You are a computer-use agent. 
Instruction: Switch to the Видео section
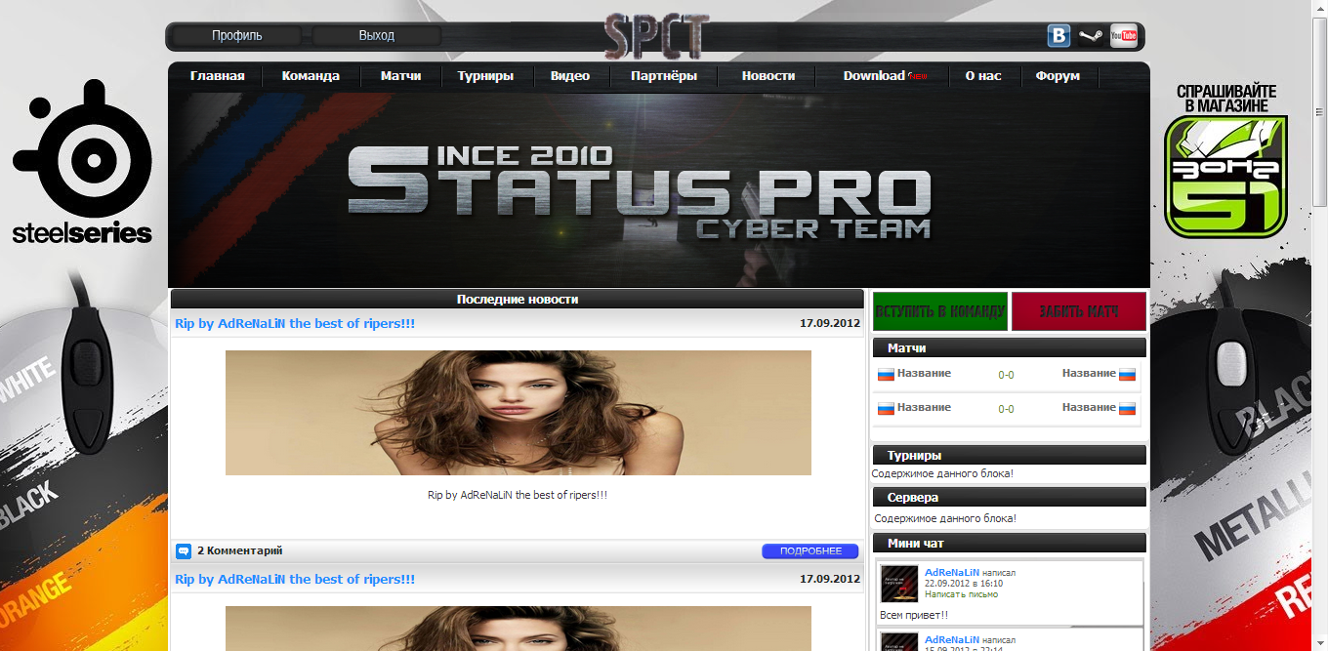pos(571,75)
